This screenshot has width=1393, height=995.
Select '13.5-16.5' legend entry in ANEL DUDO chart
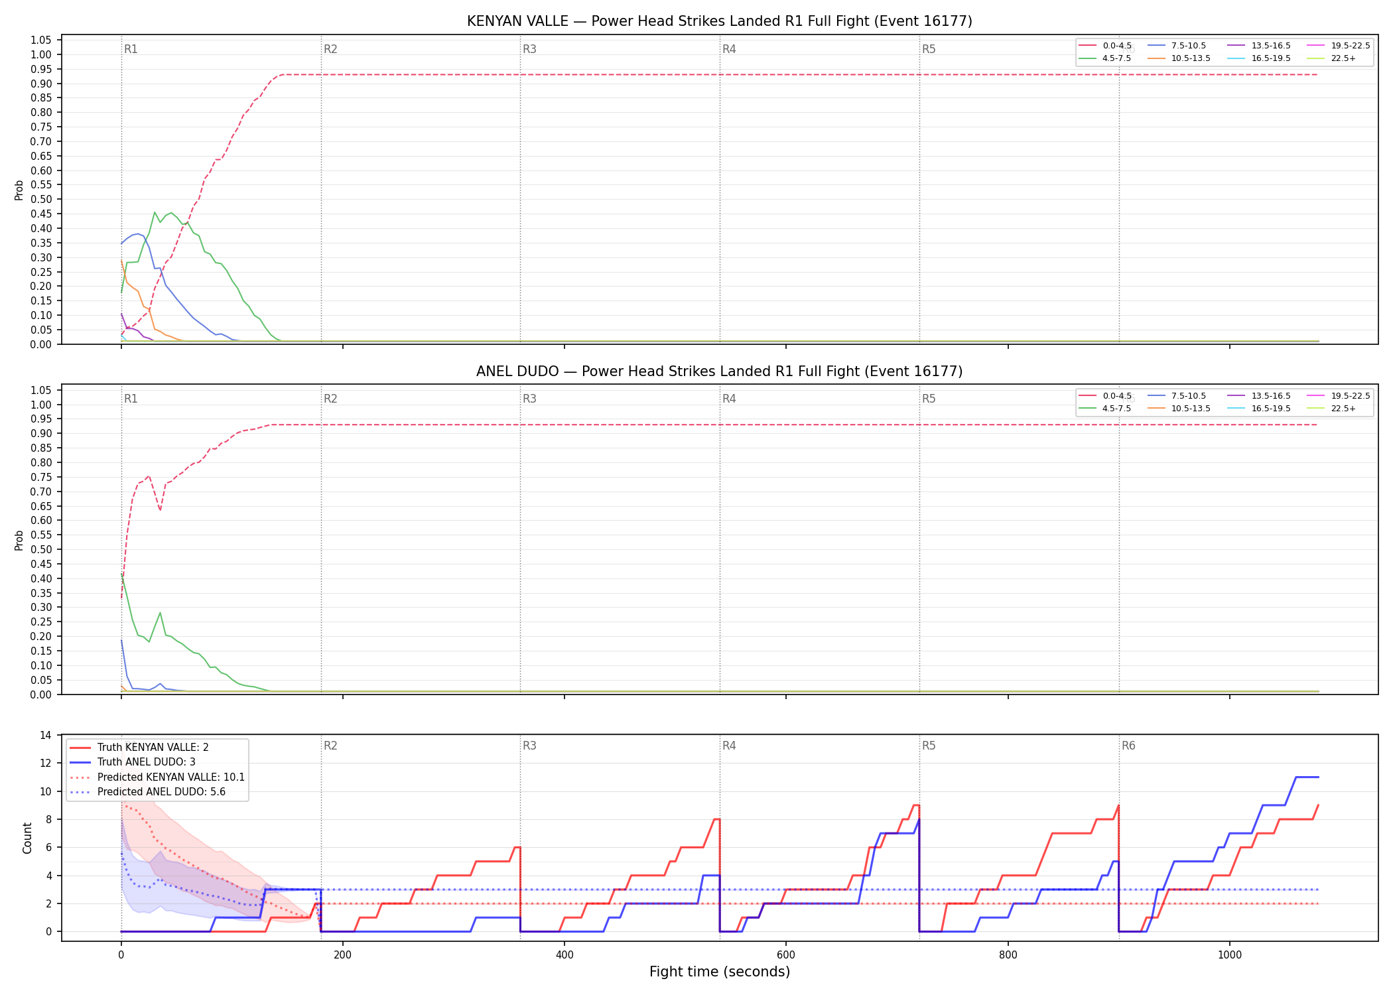pyautogui.click(x=1259, y=396)
